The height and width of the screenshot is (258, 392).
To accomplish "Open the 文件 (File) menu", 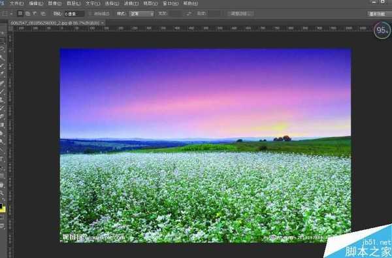I will pos(17,3).
